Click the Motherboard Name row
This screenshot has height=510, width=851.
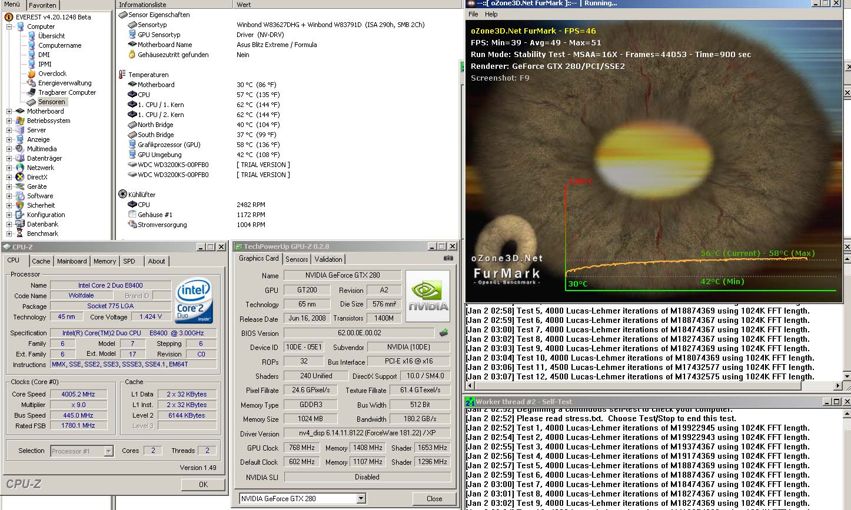click(x=288, y=45)
